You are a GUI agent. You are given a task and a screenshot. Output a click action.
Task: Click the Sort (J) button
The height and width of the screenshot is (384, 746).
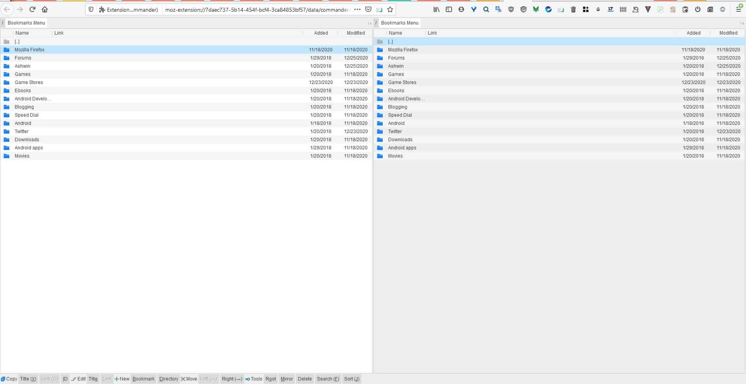coord(351,379)
